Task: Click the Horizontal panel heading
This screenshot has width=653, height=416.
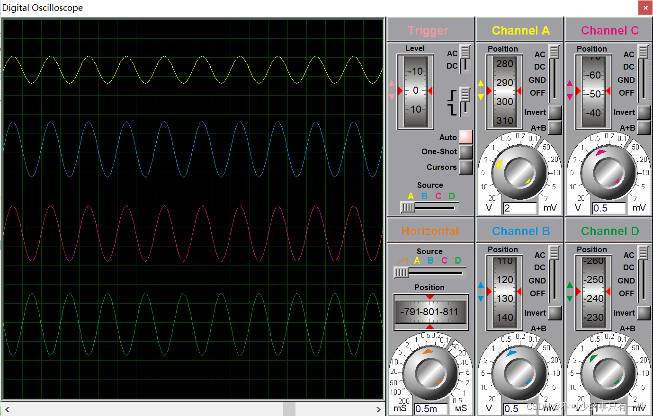Action: pyautogui.click(x=430, y=231)
